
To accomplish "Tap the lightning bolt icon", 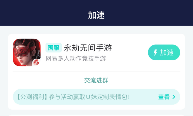I will pyautogui.click(x=156, y=53).
